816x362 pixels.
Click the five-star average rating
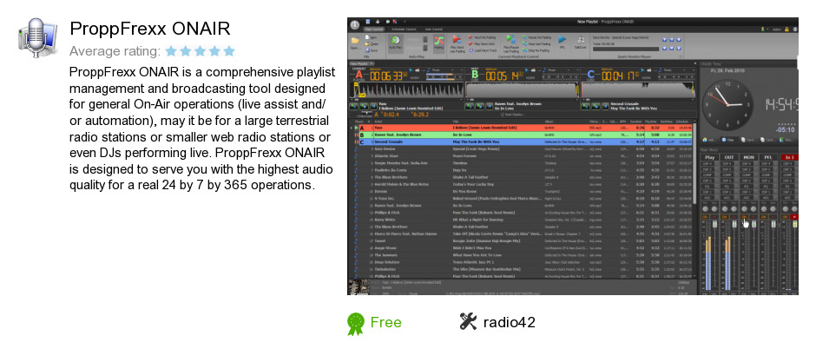coord(201,51)
